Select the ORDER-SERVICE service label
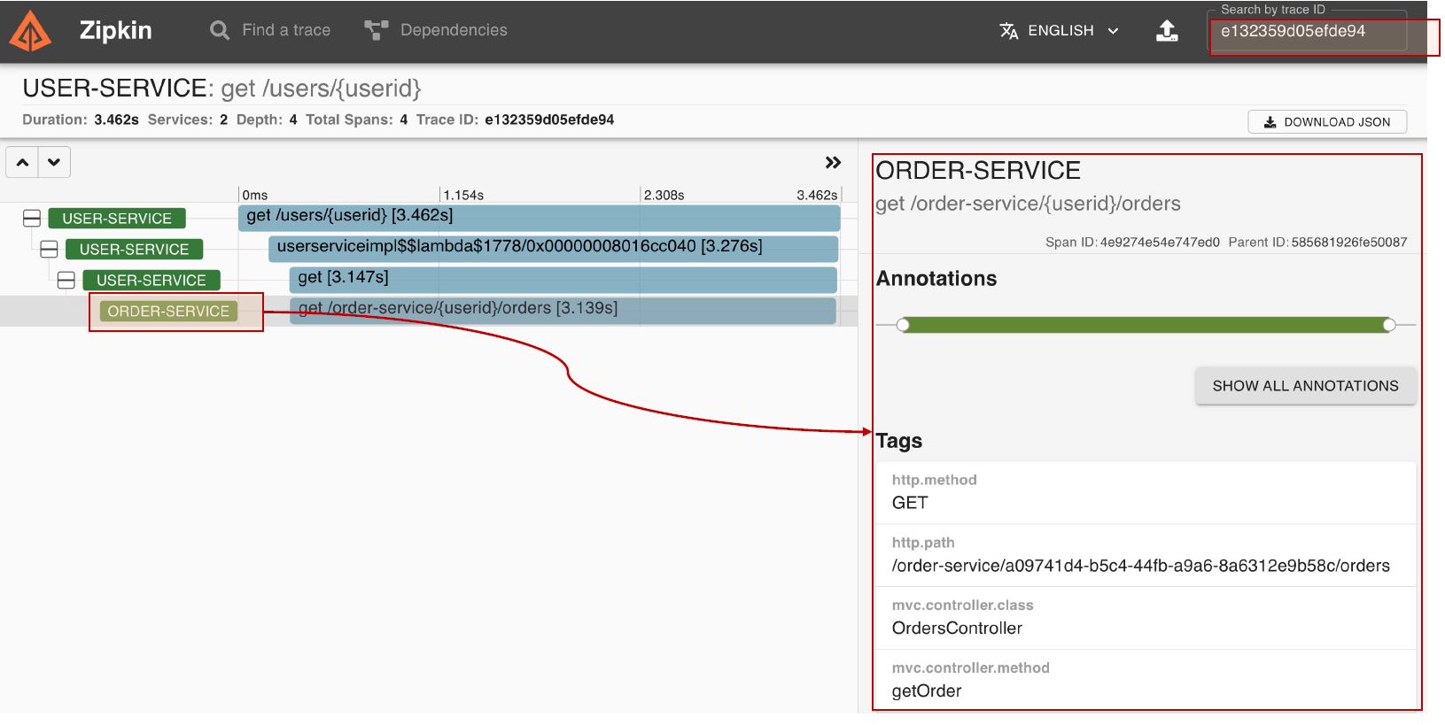 (168, 312)
